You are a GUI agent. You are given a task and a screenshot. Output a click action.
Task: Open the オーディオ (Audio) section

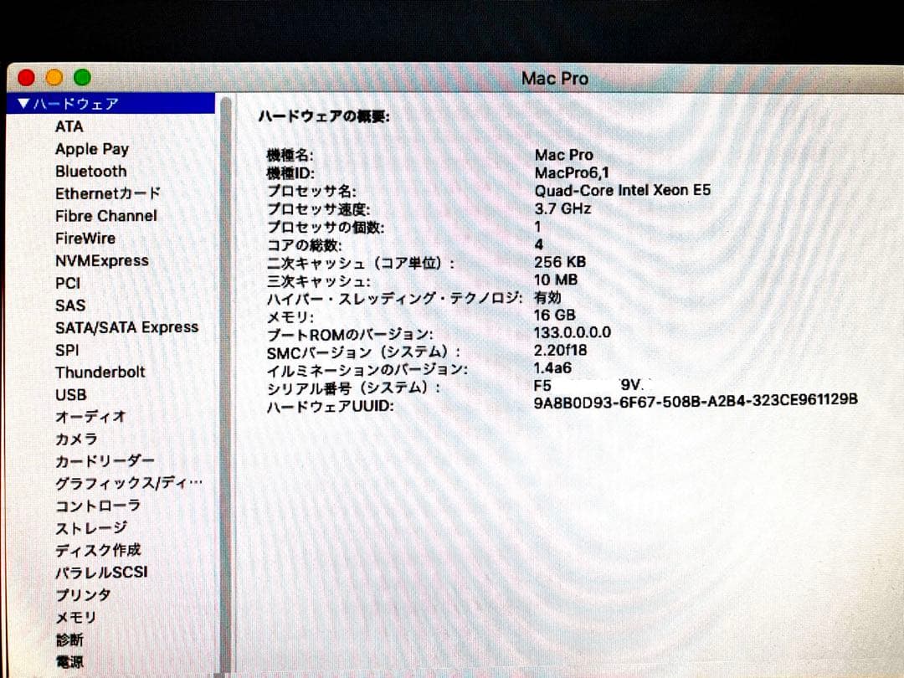tap(90, 417)
